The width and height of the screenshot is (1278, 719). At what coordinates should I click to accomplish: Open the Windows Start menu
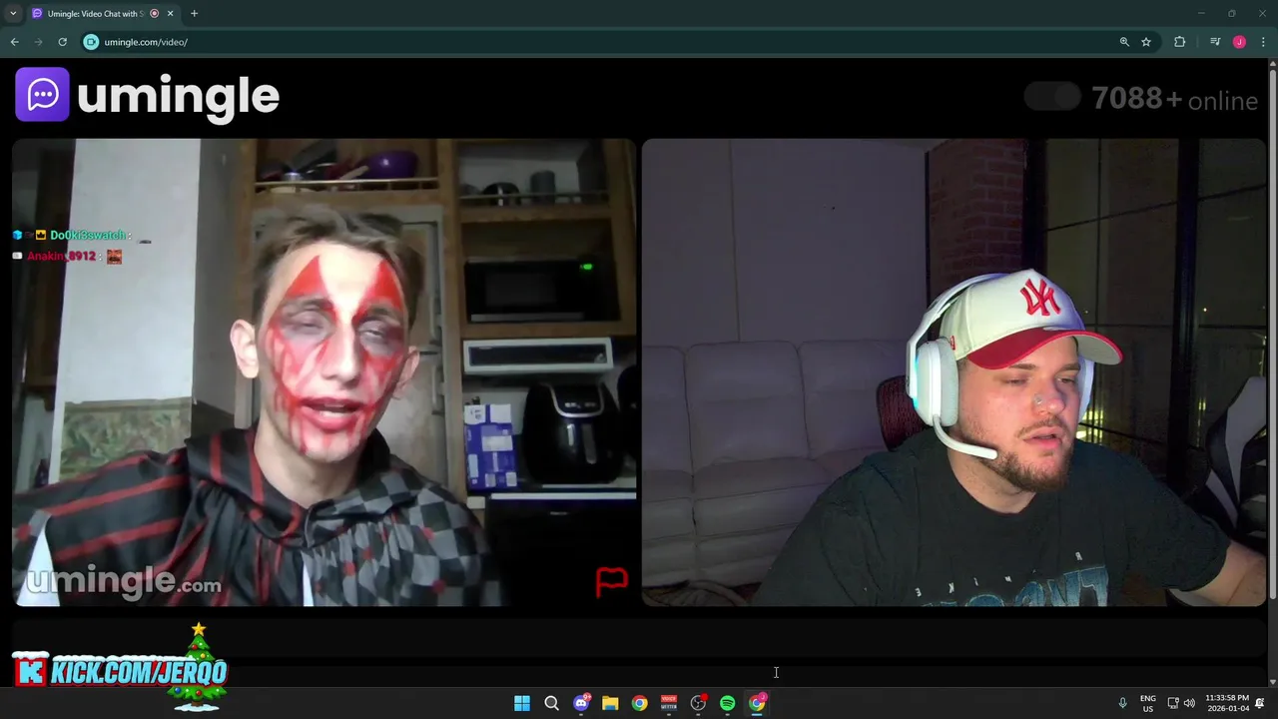tap(522, 704)
